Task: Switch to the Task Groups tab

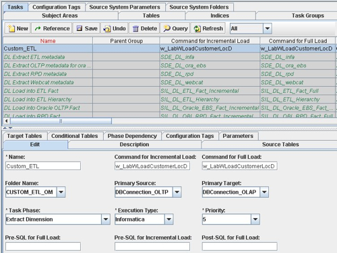Action: click(x=308, y=15)
